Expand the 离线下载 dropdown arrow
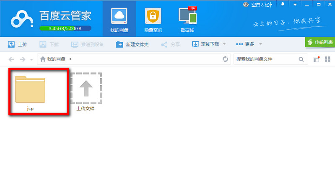Image resolution: width=335 pixels, height=186 pixels. coord(224,44)
